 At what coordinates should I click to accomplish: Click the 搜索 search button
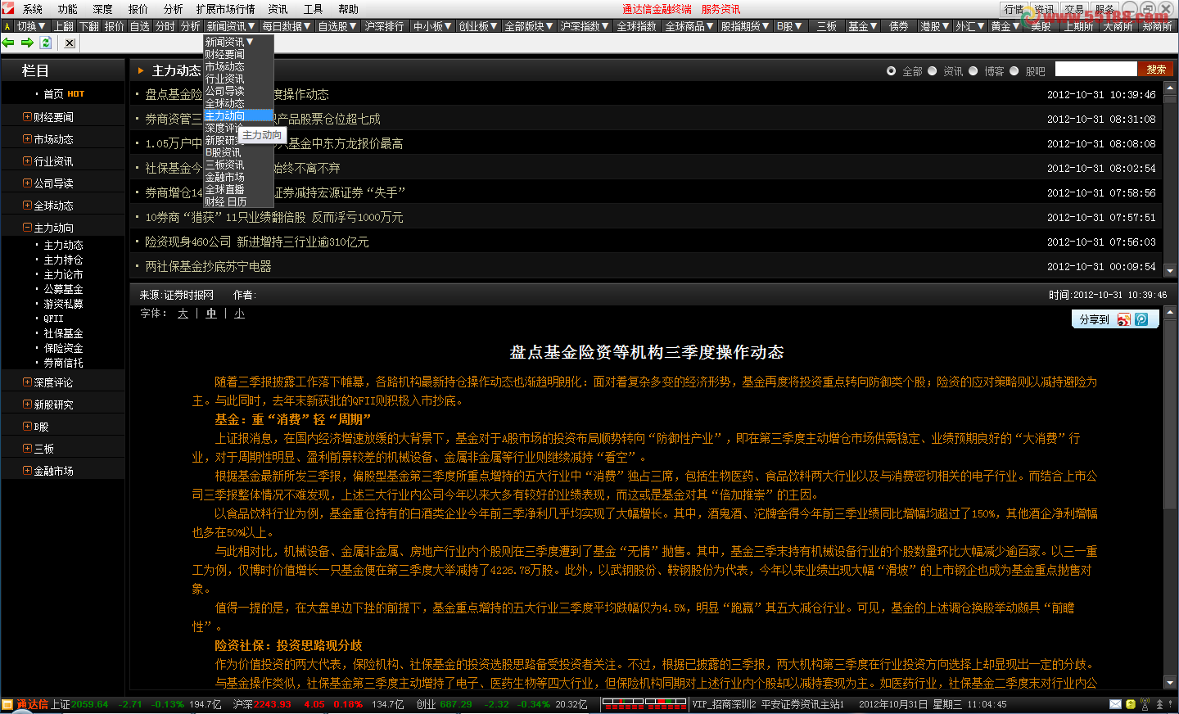tap(1157, 70)
